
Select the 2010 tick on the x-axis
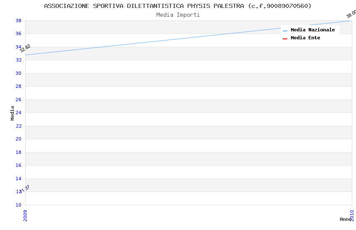[x=352, y=214]
